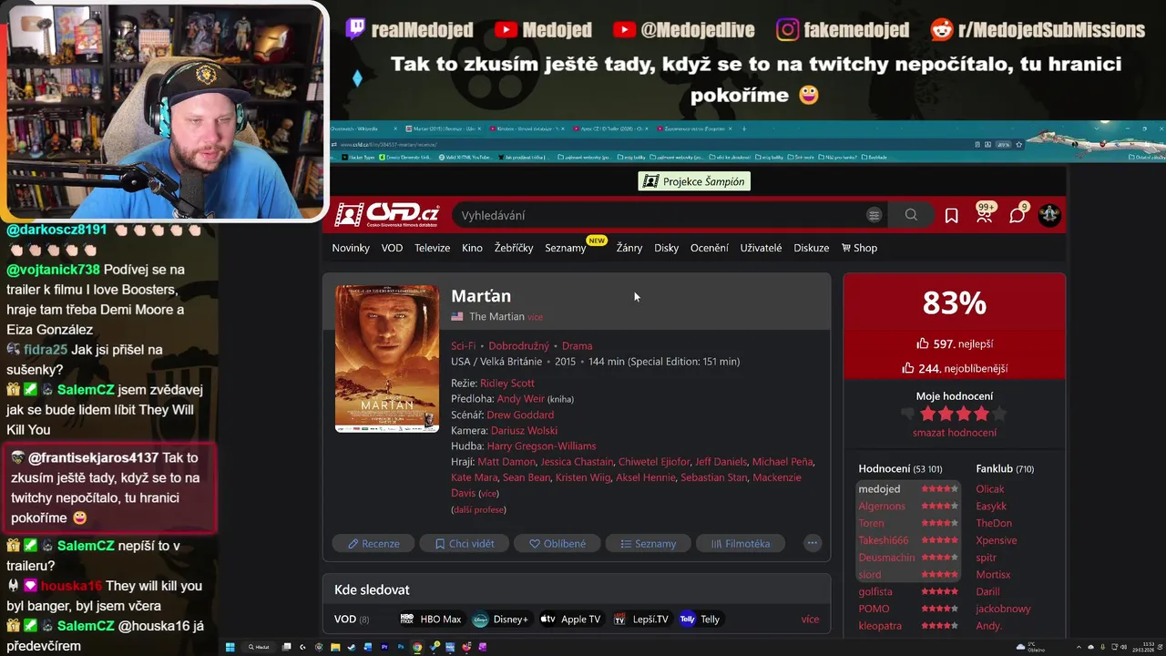This screenshot has height=656, width=1166.
Task: Open the Uživatelé menu
Action: (761, 248)
